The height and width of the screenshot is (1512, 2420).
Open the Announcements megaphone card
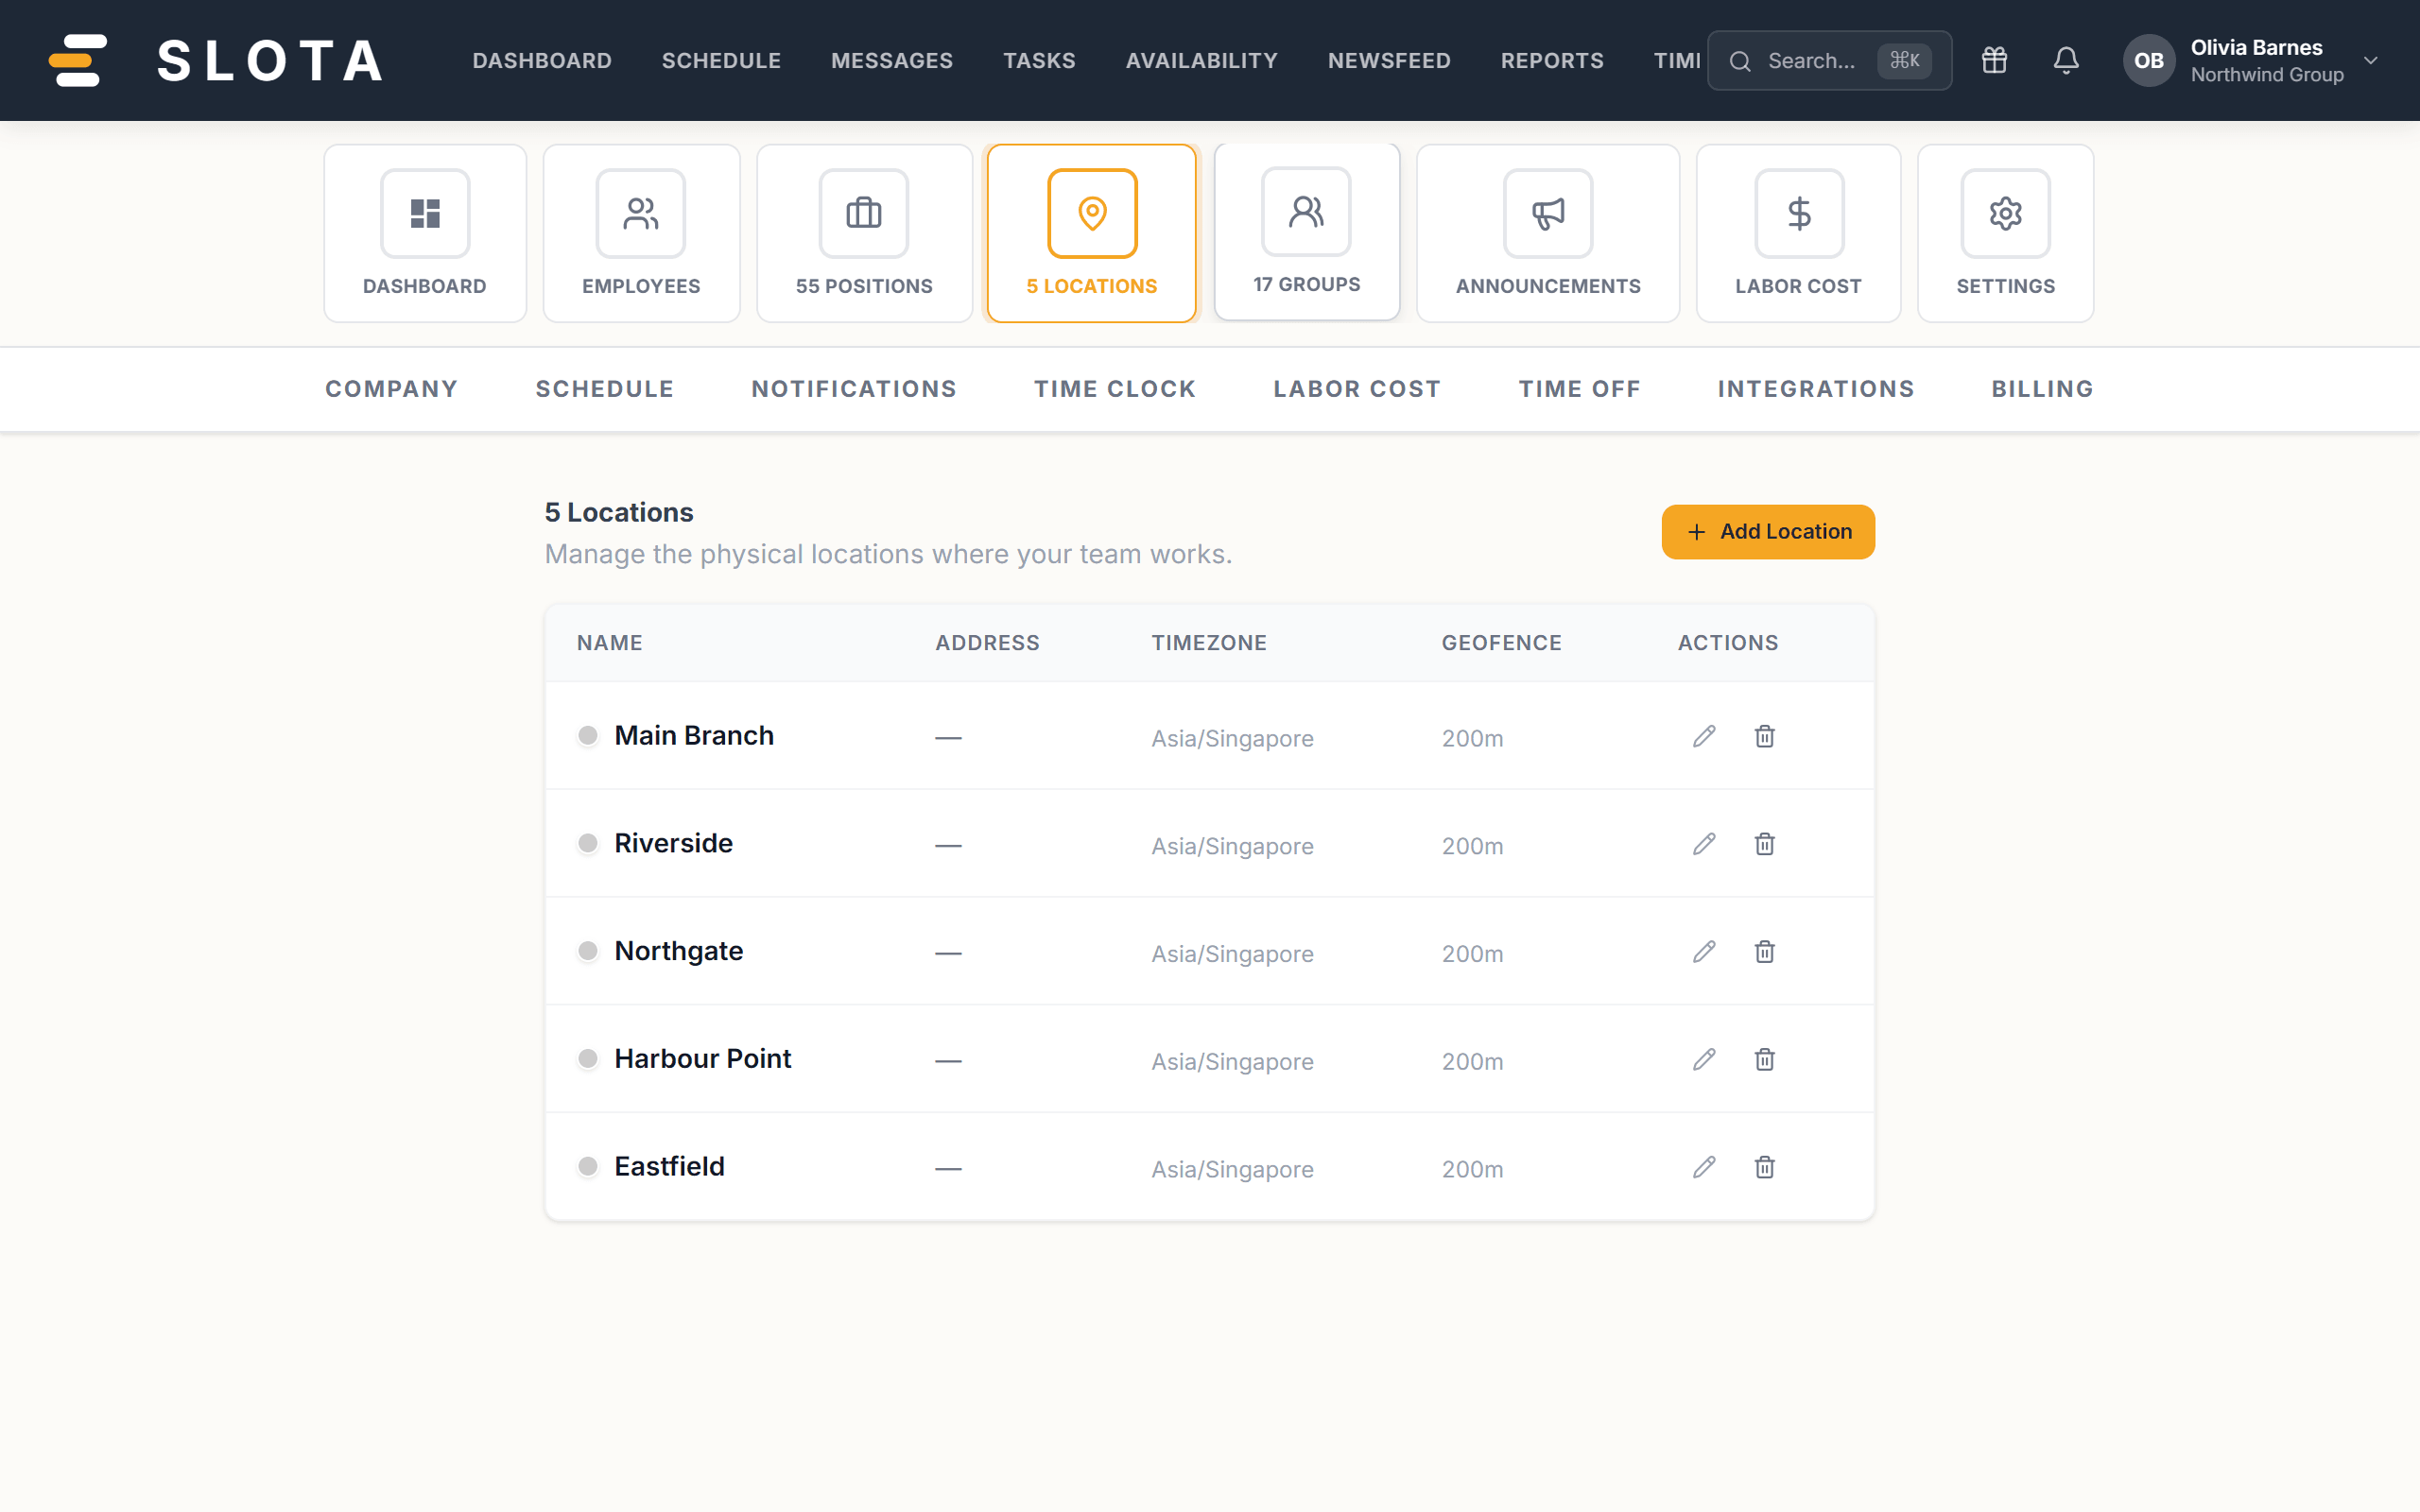pos(1547,233)
